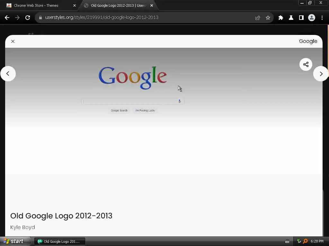Select the Old Google Logo 2012-2013 tab
Screen dimensions: 329x246
[x=118, y=5]
